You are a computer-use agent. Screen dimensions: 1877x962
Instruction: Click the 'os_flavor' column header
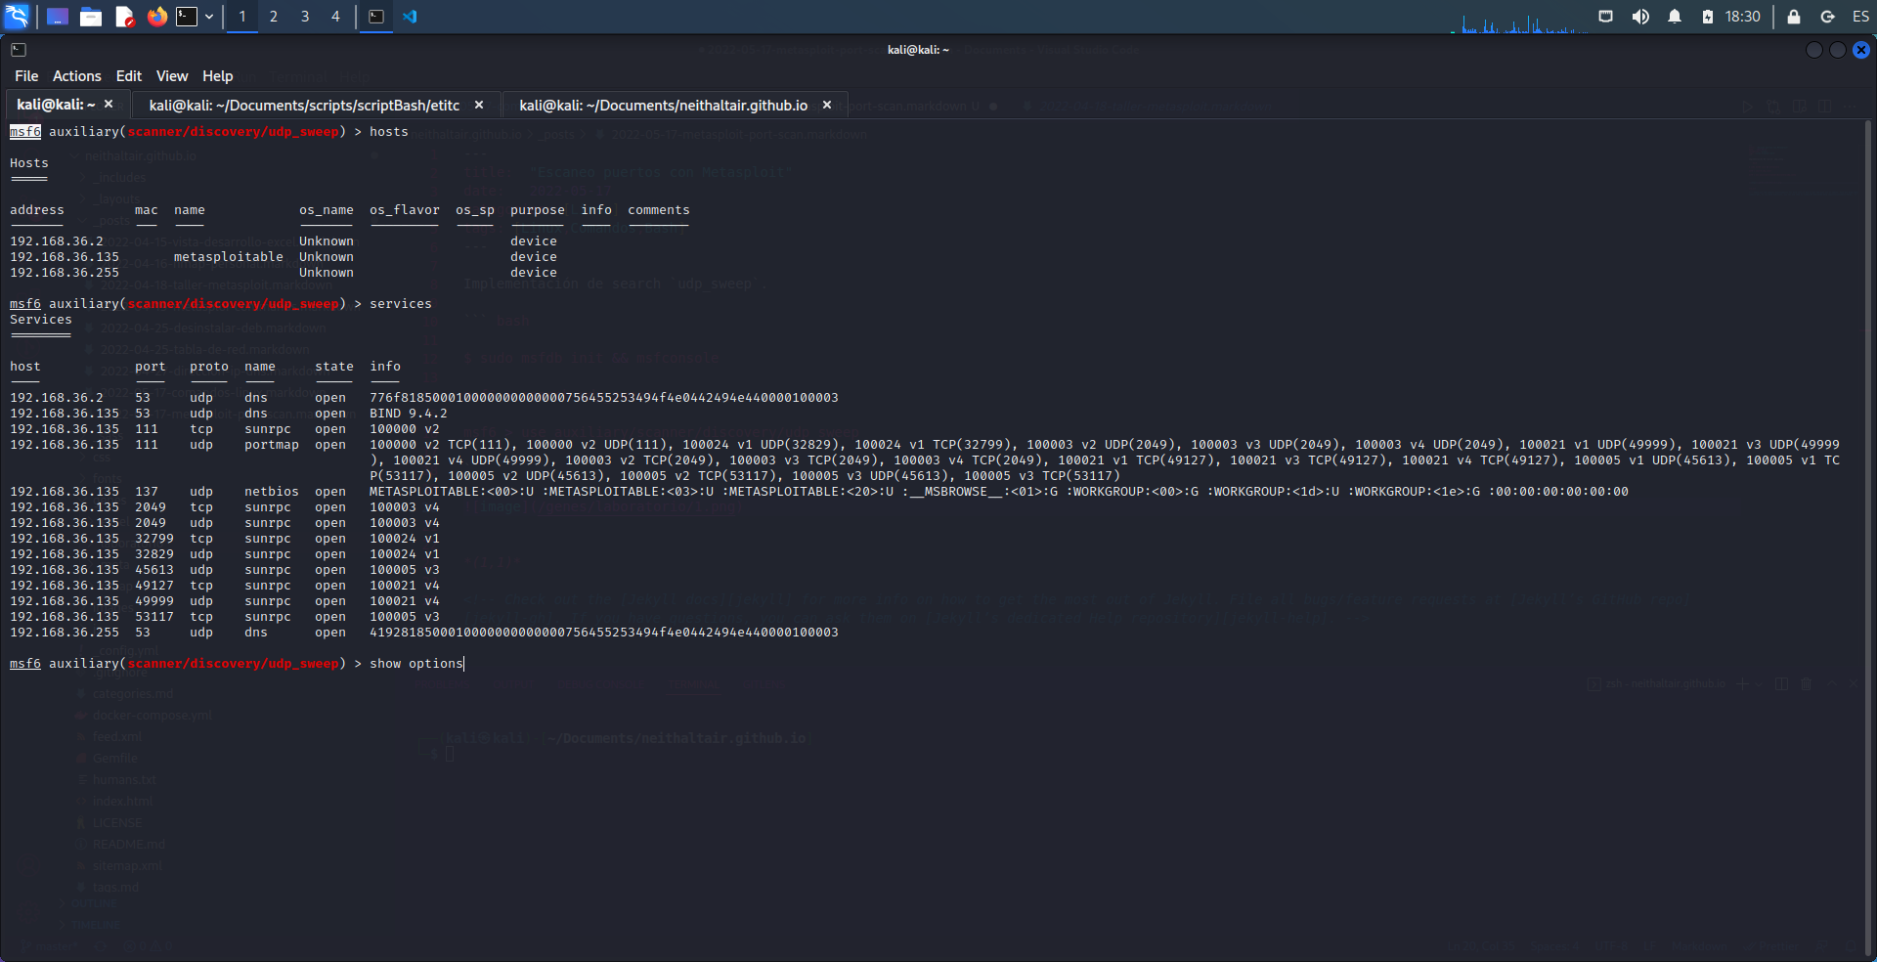pos(405,210)
